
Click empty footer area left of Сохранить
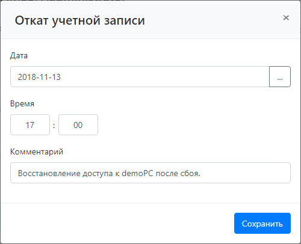(116, 224)
